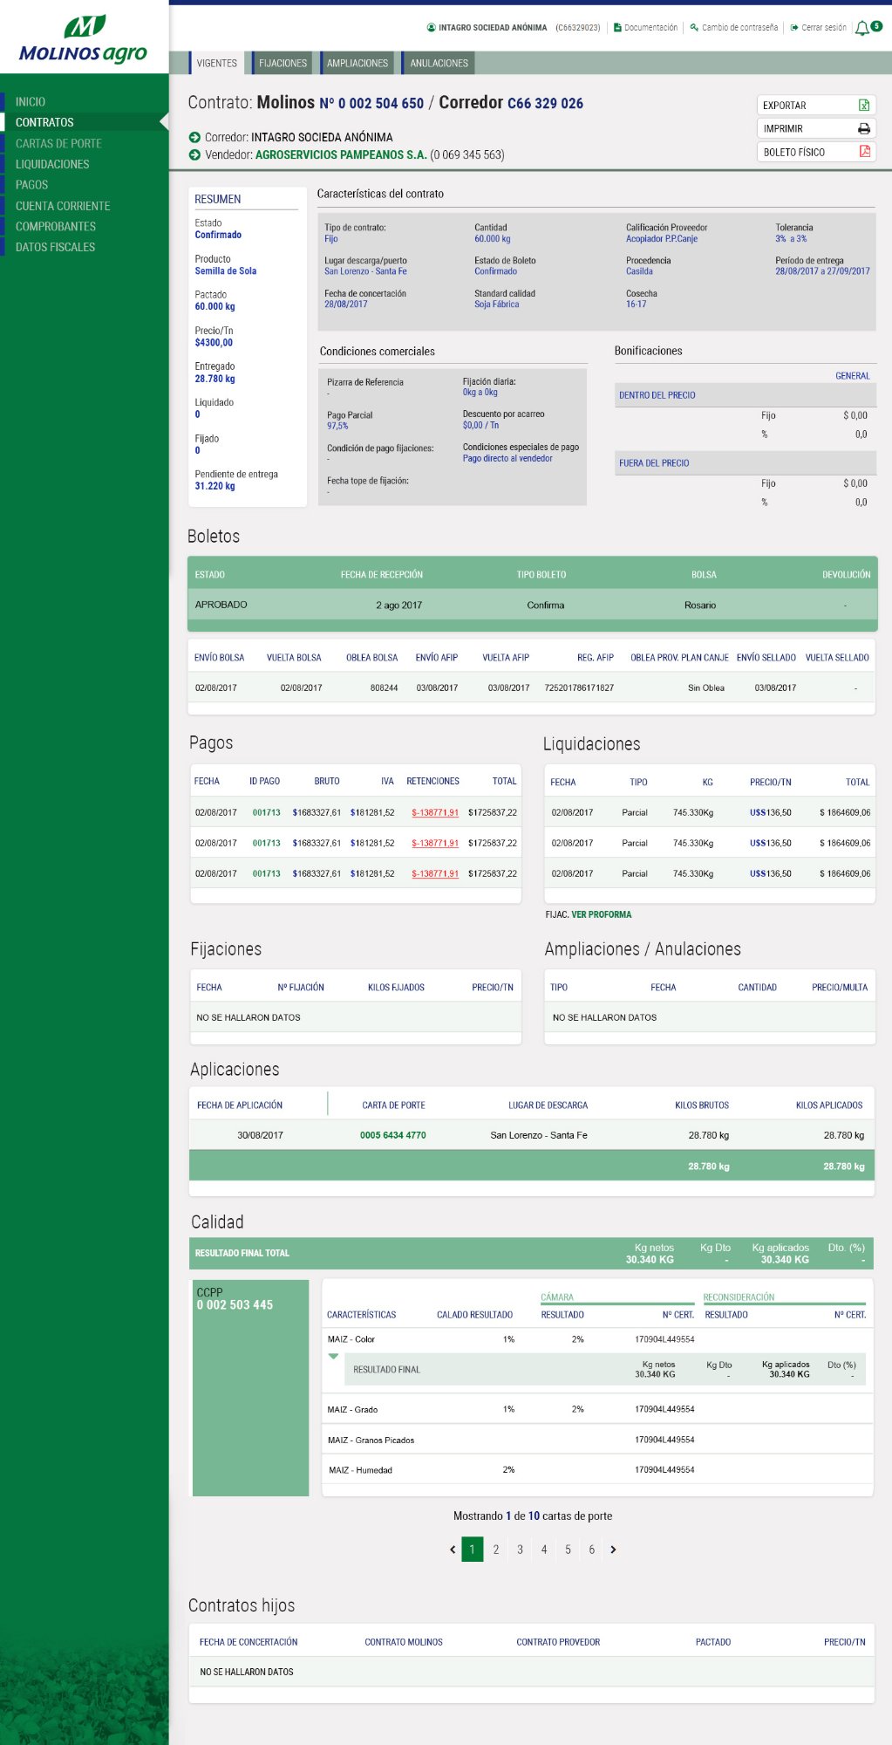Switch to the Anulaciones tab

click(x=439, y=63)
